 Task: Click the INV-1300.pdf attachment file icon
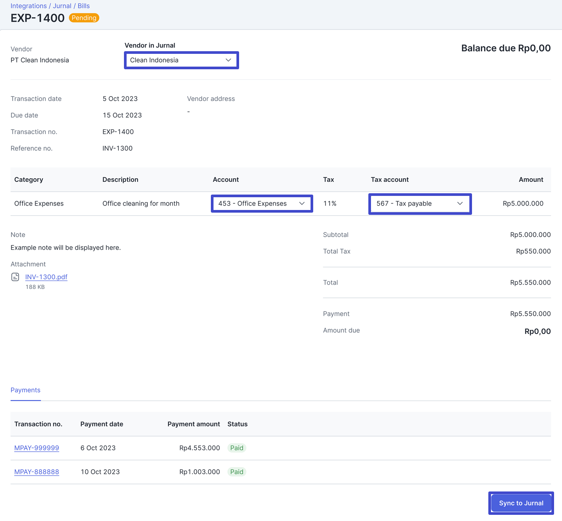pos(15,277)
